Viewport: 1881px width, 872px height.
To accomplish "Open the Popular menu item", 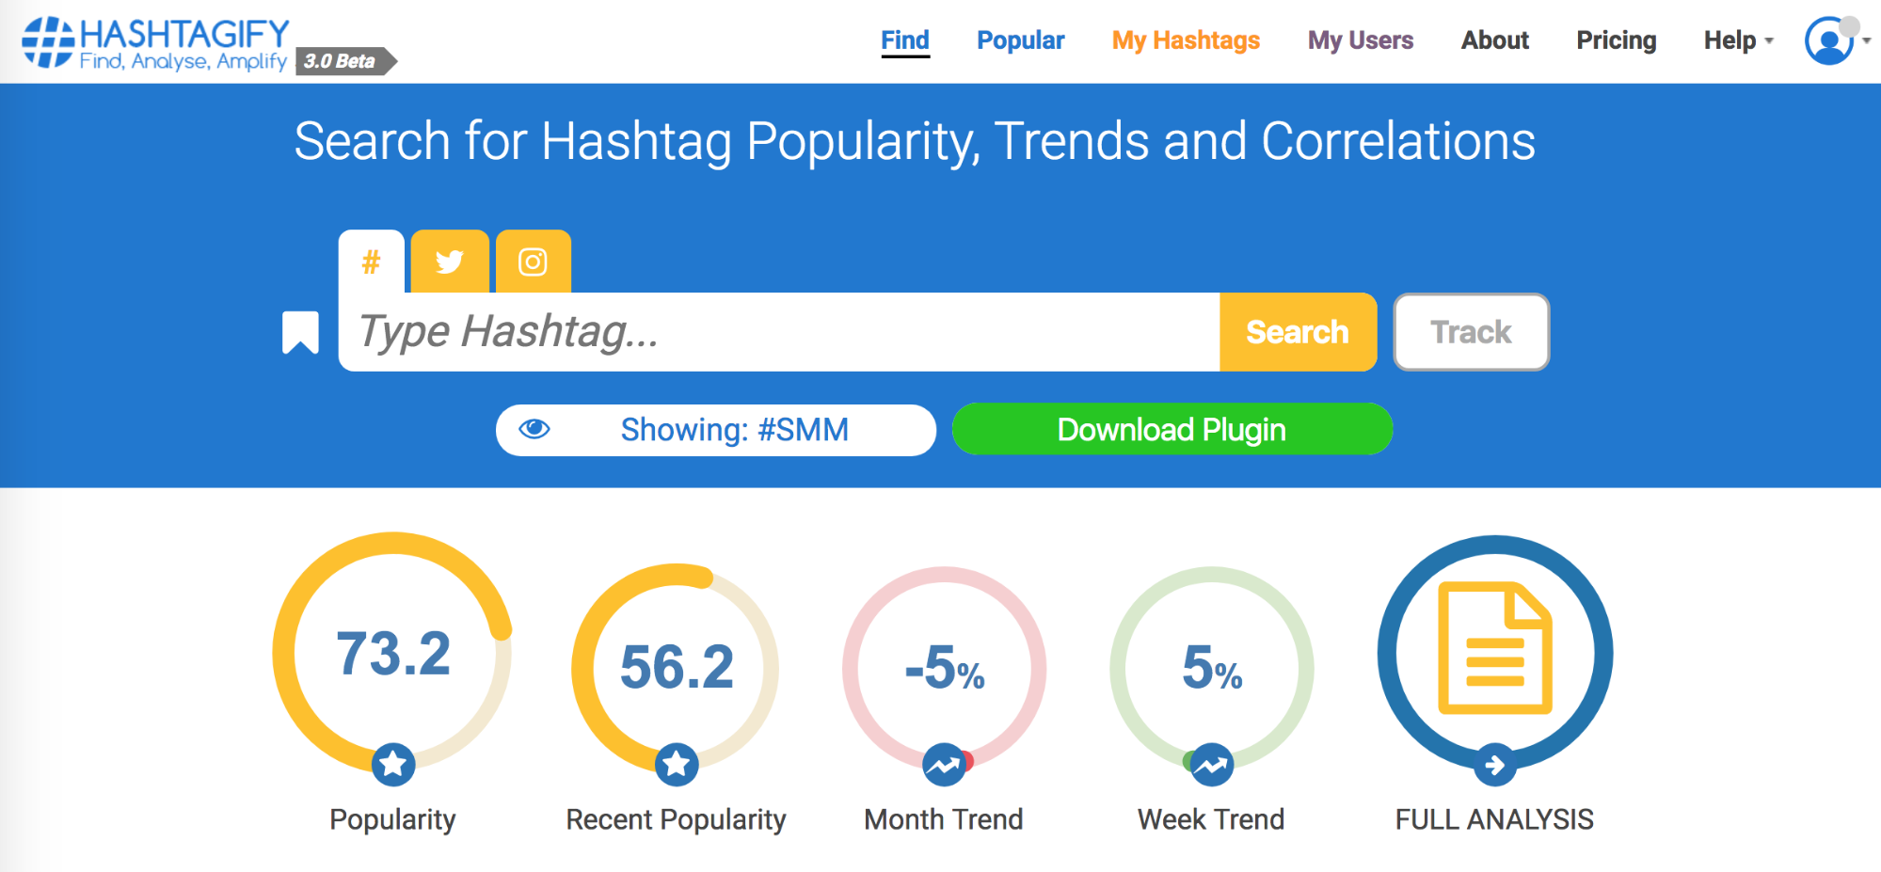I will (1020, 40).
